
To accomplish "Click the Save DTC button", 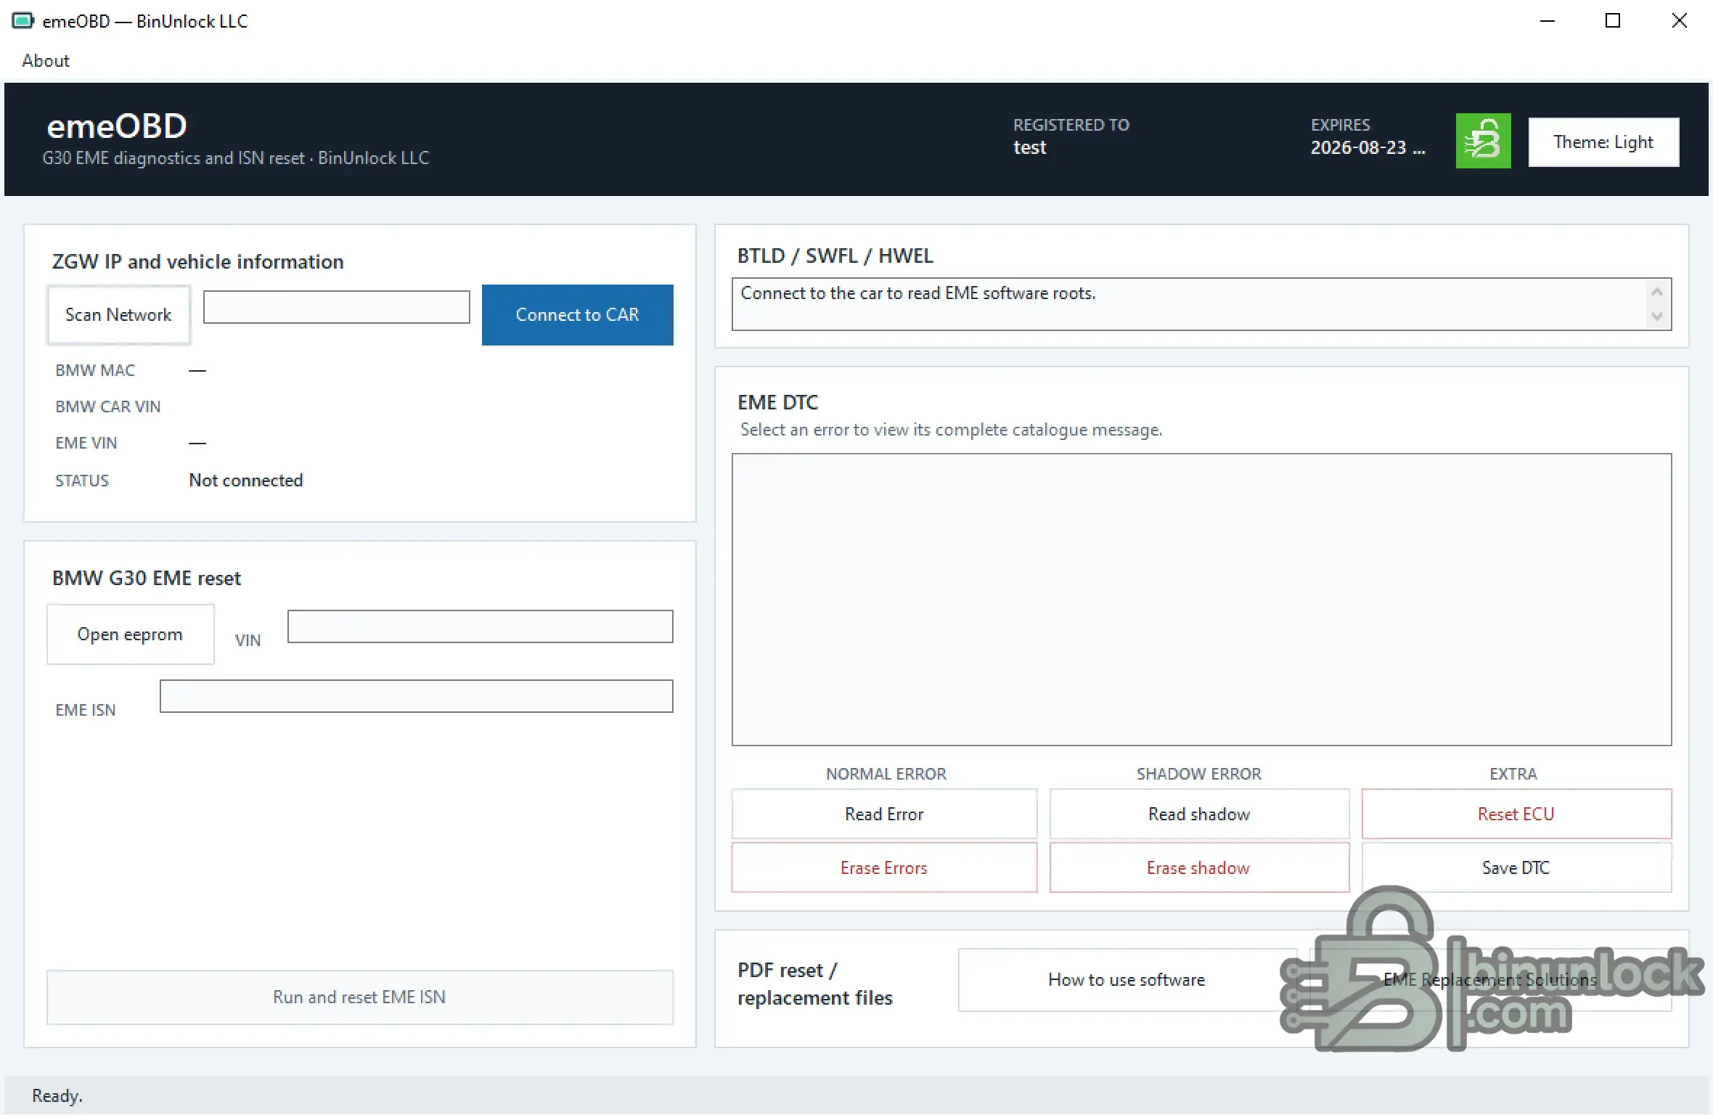I will point(1516,867).
